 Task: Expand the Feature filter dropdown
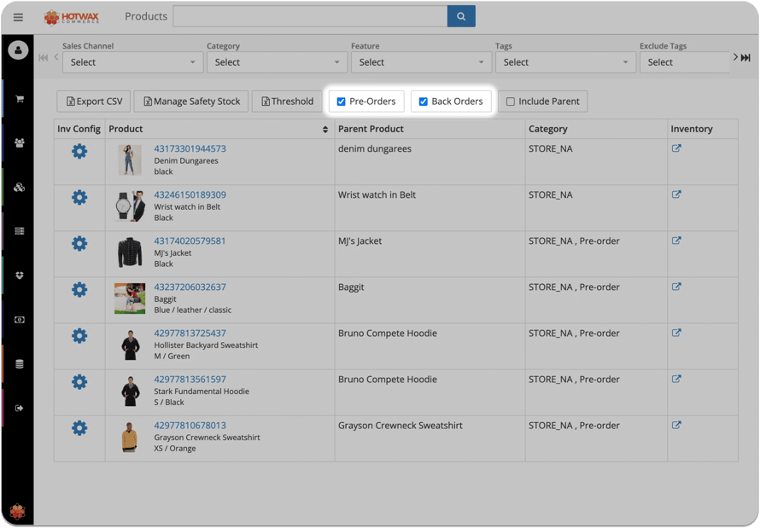click(422, 62)
